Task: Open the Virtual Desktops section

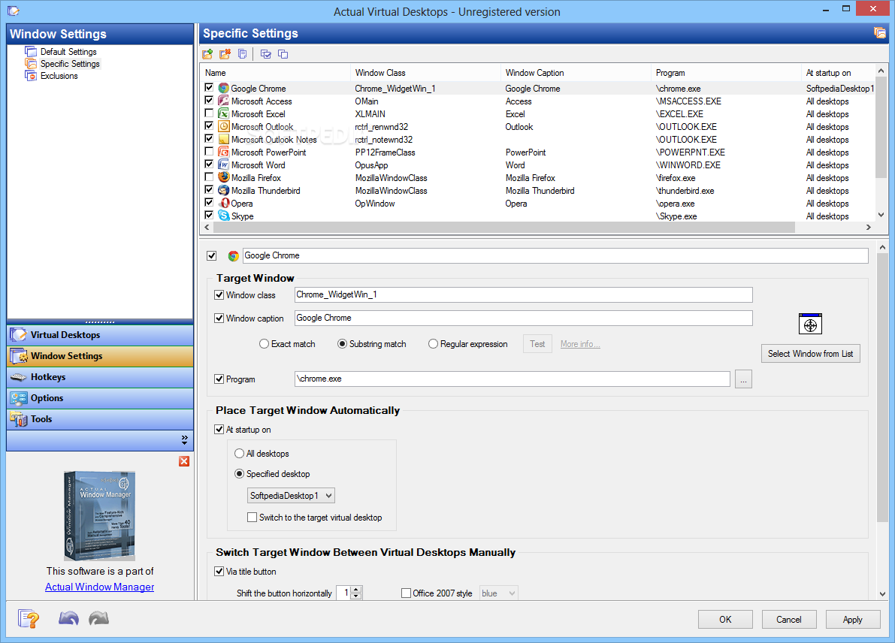Action: coord(100,335)
